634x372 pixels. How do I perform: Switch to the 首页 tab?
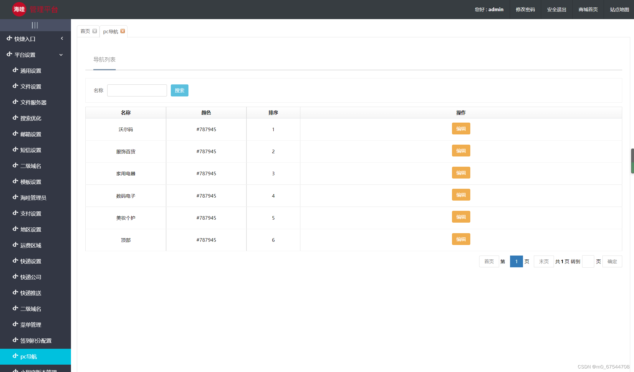[85, 31]
